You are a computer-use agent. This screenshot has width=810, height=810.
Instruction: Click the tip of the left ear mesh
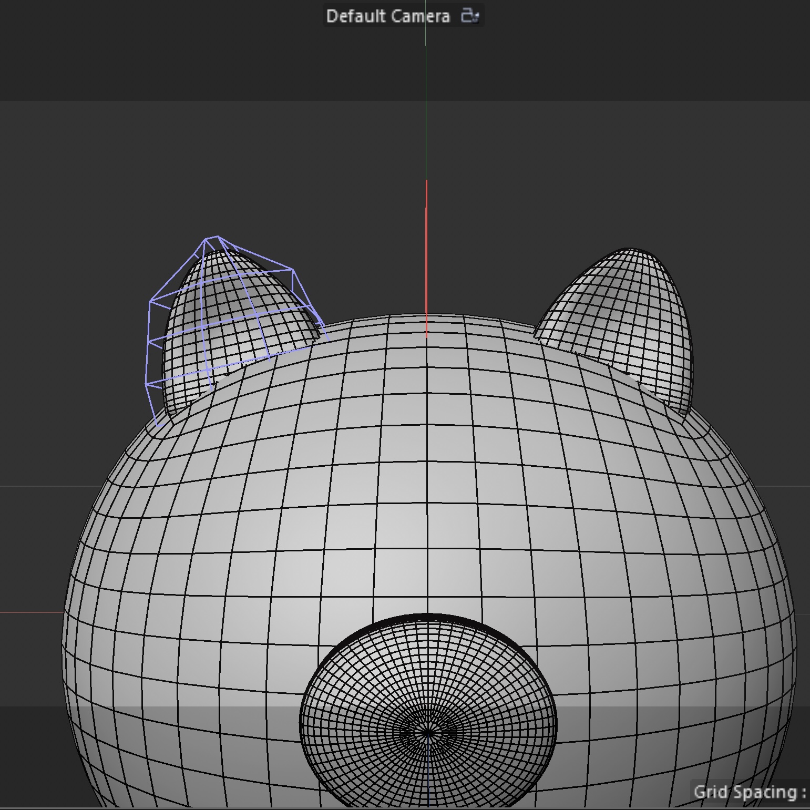[217, 252]
